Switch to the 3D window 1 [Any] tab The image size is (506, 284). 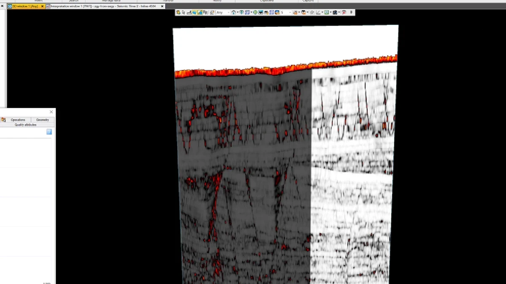(x=26, y=6)
